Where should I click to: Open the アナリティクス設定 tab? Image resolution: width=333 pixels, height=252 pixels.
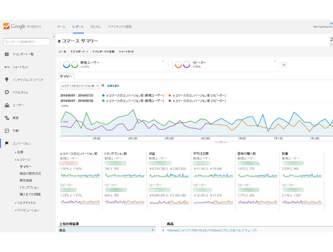click(120, 27)
